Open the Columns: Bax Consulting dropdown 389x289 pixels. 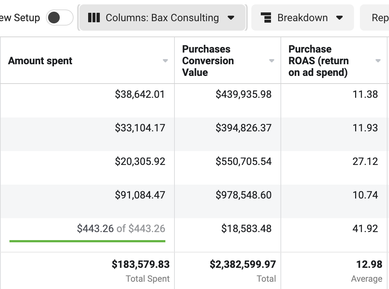point(162,18)
